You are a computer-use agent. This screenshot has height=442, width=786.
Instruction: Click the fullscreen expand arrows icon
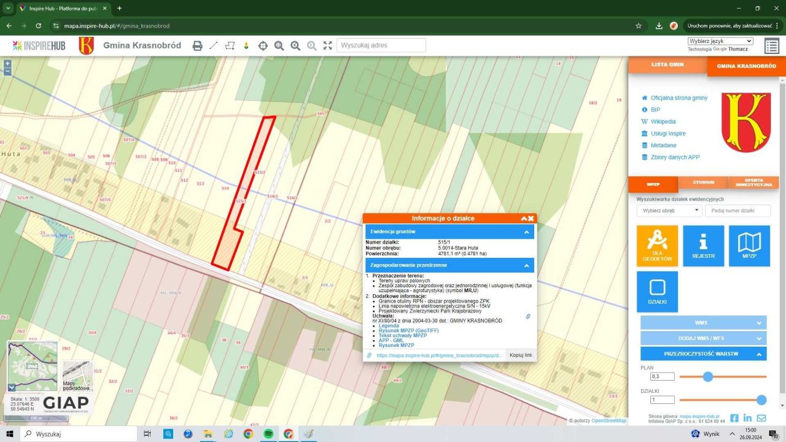click(327, 45)
